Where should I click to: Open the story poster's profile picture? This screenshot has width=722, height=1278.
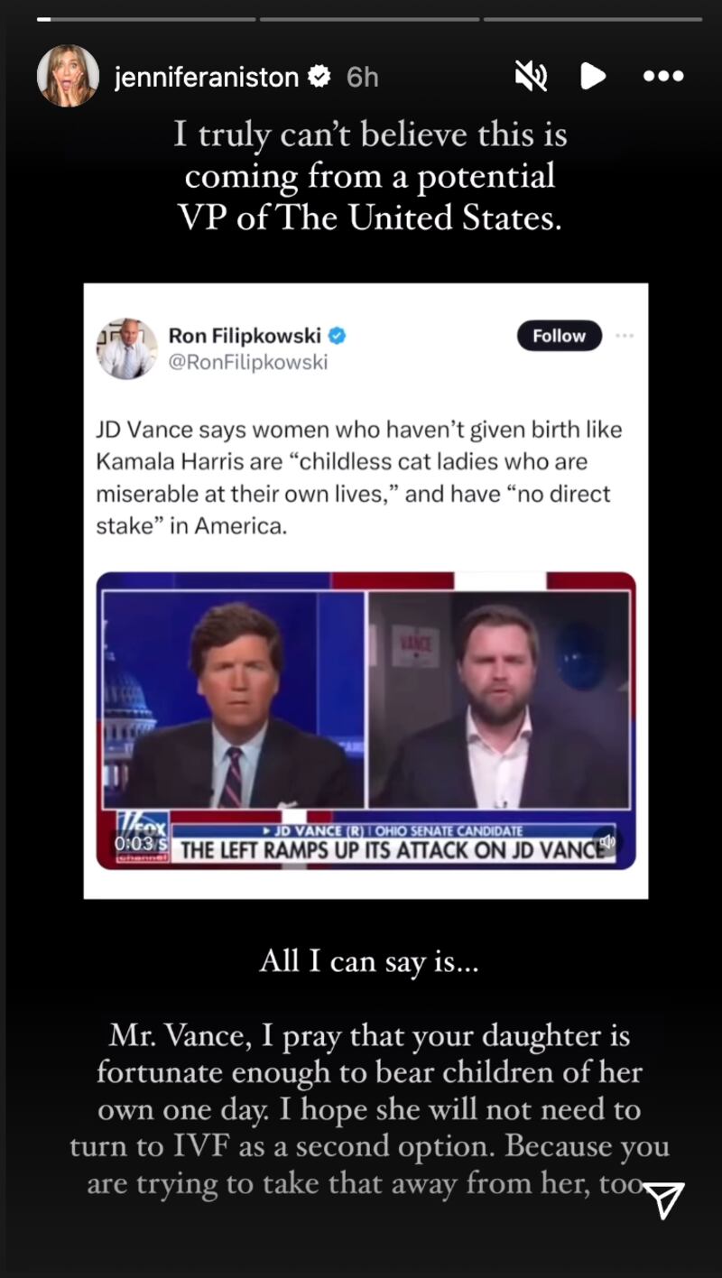click(68, 76)
